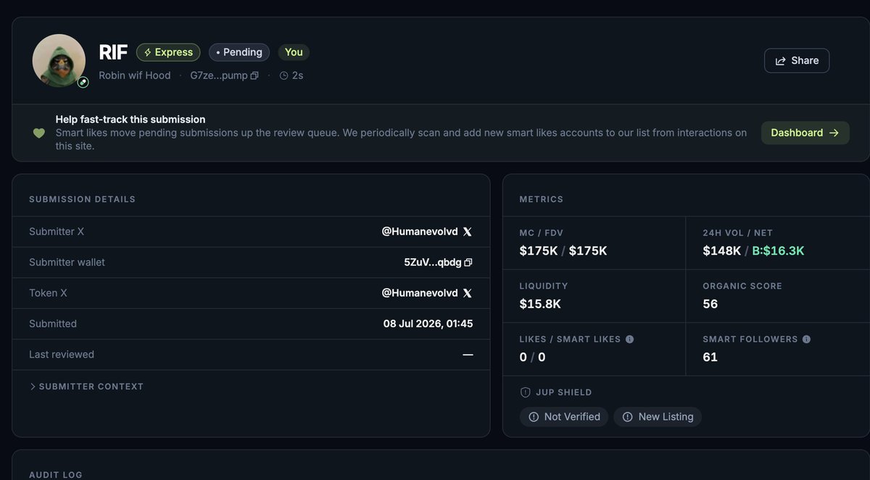Click the You badge
The height and width of the screenshot is (480, 870).
pyautogui.click(x=294, y=52)
